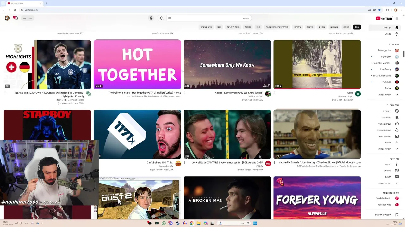Screen dimensions: 405x227
Task: Bookmark page with the address bar star
Action: point(379,10)
